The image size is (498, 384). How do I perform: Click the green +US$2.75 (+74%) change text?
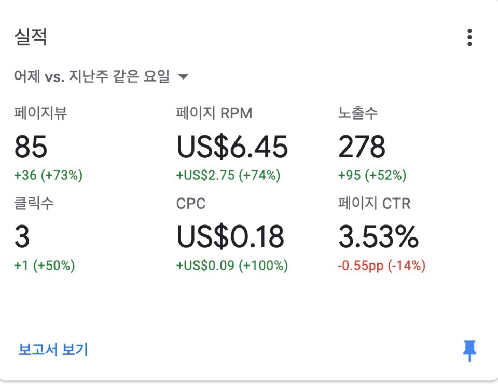[x=228, y=176]
